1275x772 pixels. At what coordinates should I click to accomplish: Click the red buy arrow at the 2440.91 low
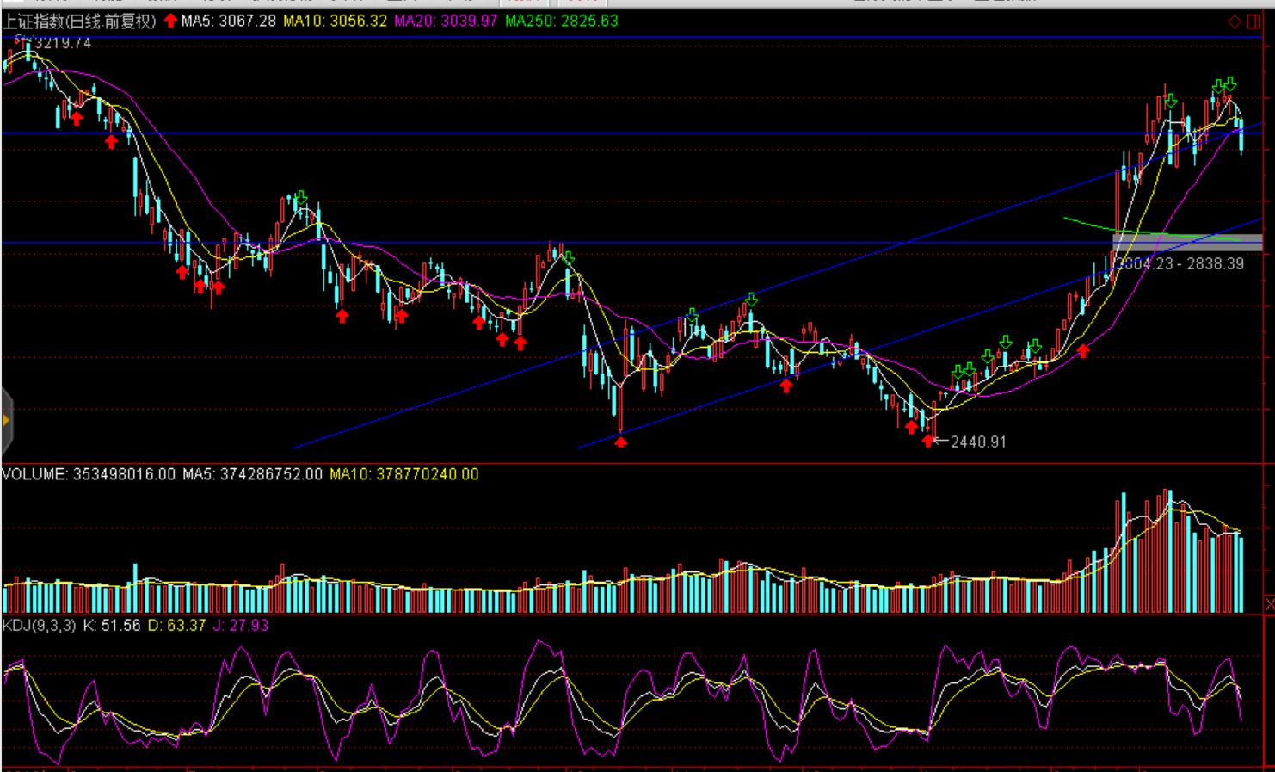point(927,441)
